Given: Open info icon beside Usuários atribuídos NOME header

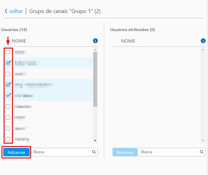Looking at the screenshot, I should point(203,41).
